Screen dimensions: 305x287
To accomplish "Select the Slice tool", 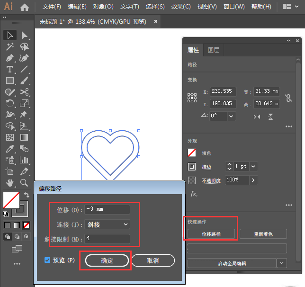I will tap(24, 171).
